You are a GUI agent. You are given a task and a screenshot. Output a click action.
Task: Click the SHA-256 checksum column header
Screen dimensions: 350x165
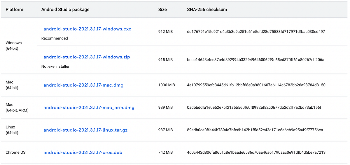coord(207,10)
